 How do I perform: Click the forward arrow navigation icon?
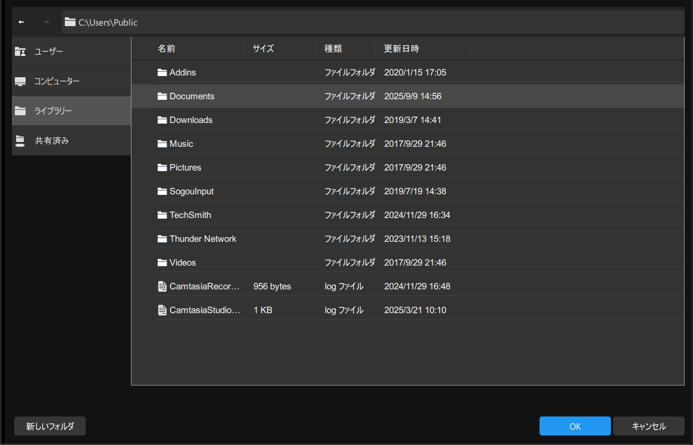[46, 22]
